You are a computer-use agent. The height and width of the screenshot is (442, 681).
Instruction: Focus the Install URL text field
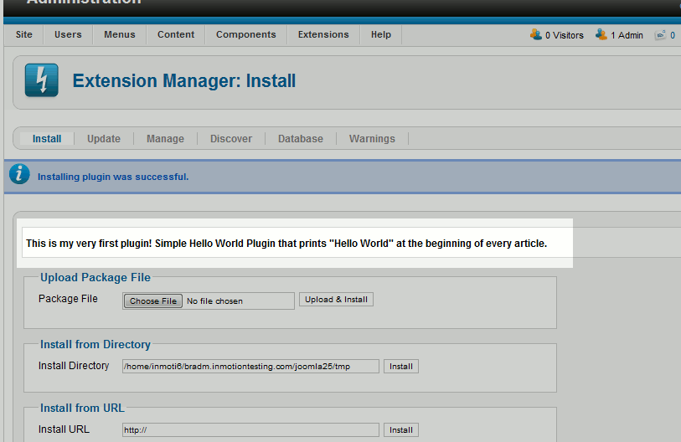coord(250,430)
